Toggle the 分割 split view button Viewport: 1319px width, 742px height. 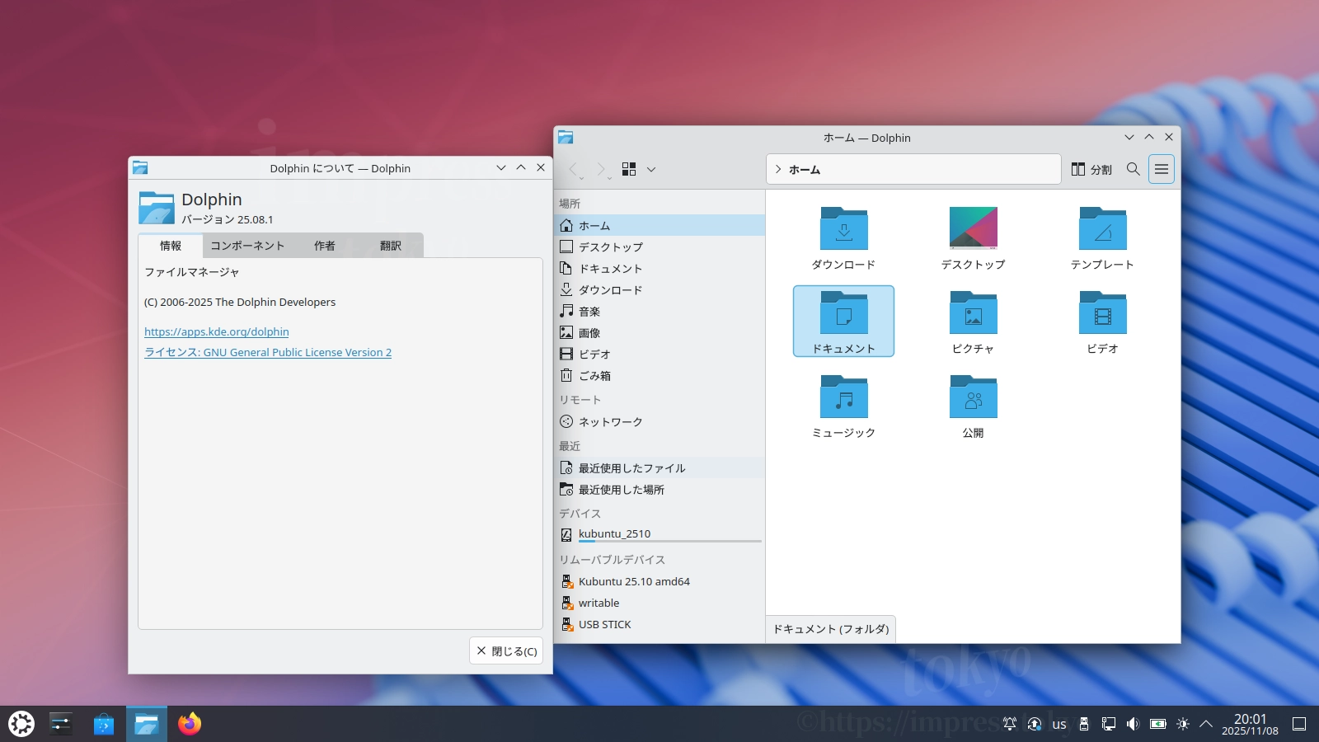1091,169
